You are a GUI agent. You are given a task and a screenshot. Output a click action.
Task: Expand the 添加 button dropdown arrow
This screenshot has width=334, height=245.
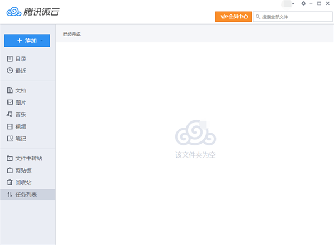[42, 41]
